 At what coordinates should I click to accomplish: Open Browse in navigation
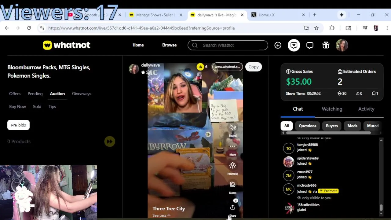pos(169,45)
